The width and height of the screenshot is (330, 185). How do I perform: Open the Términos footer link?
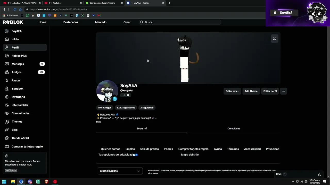[x=233, y=149]
